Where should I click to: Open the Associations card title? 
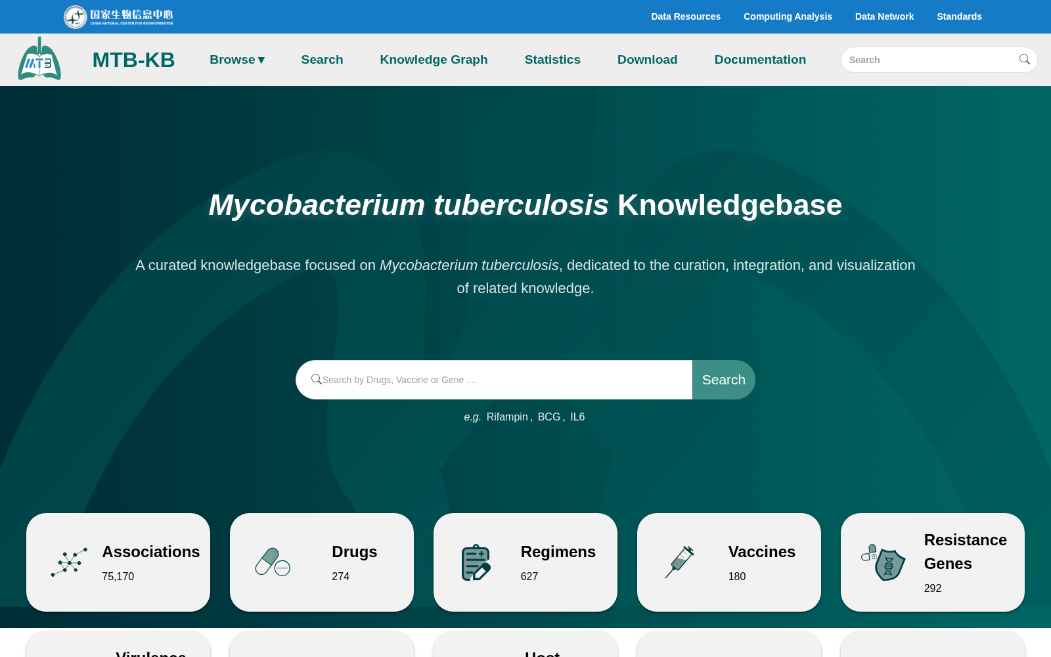coord(151,552)
